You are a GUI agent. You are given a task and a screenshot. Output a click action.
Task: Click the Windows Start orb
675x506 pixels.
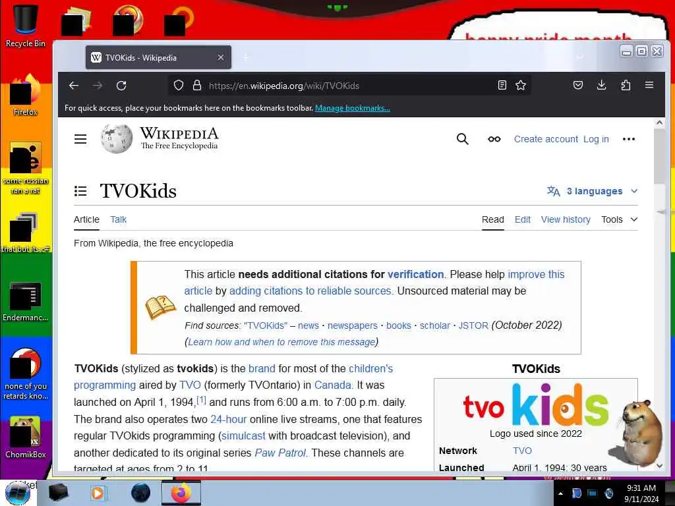click(x=18, y=493)
